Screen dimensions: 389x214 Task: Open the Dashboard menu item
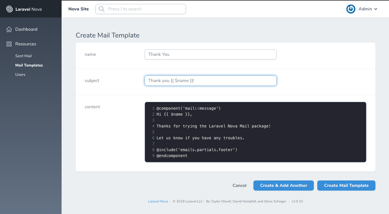pos(26,29)
